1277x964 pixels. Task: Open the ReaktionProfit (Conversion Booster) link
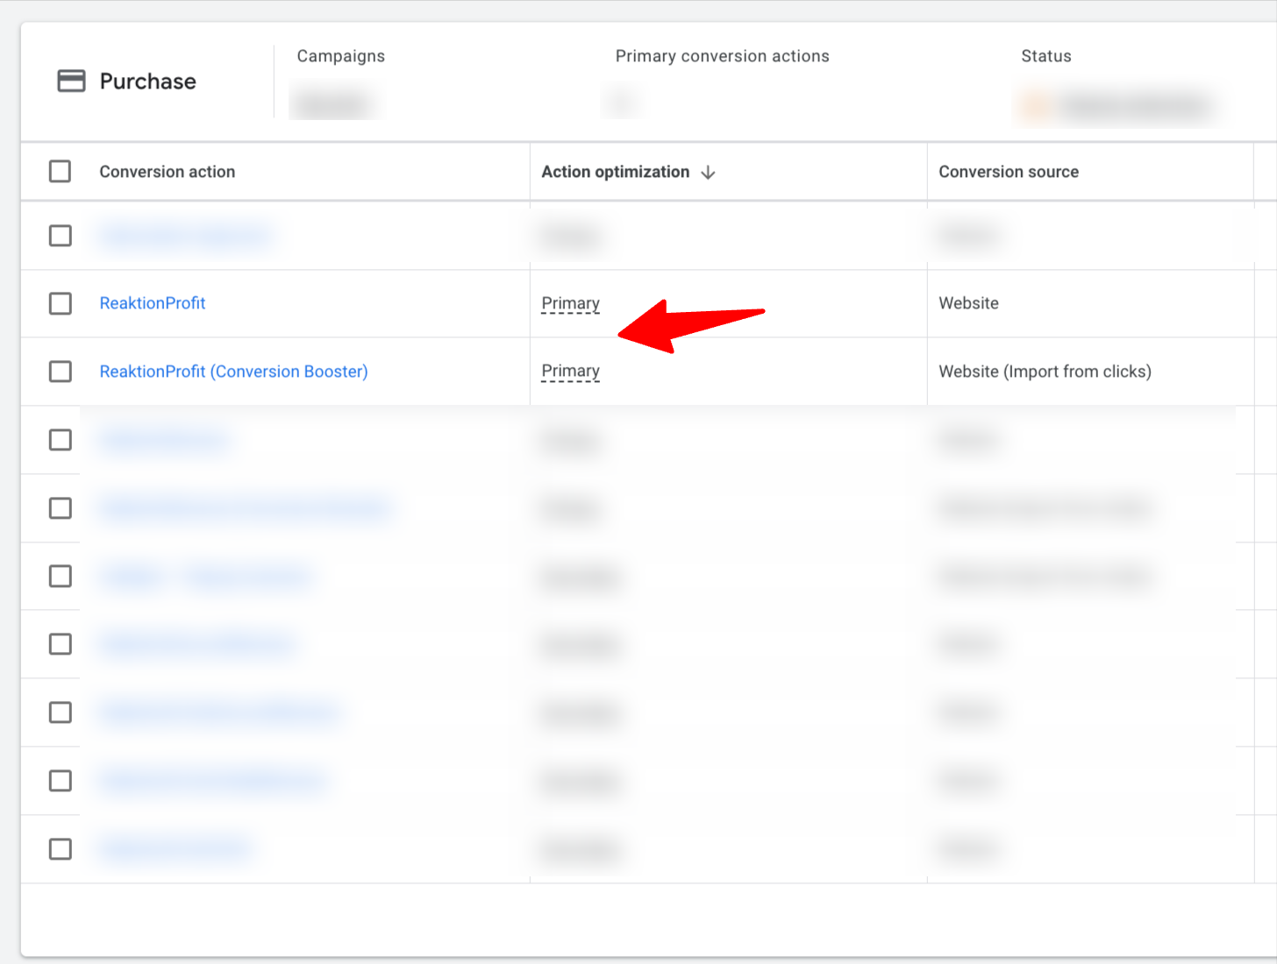(x=233, y=372)
